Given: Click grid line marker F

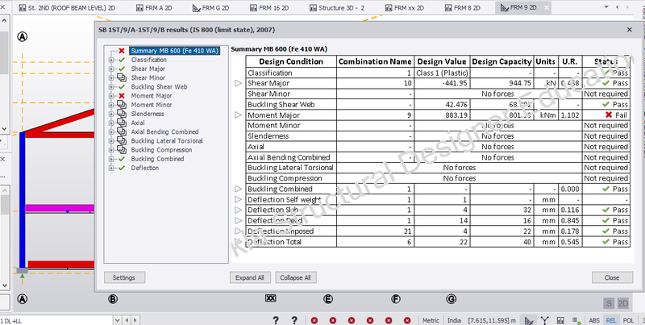Looking at the screenshot, I should (x=395, y=299).
